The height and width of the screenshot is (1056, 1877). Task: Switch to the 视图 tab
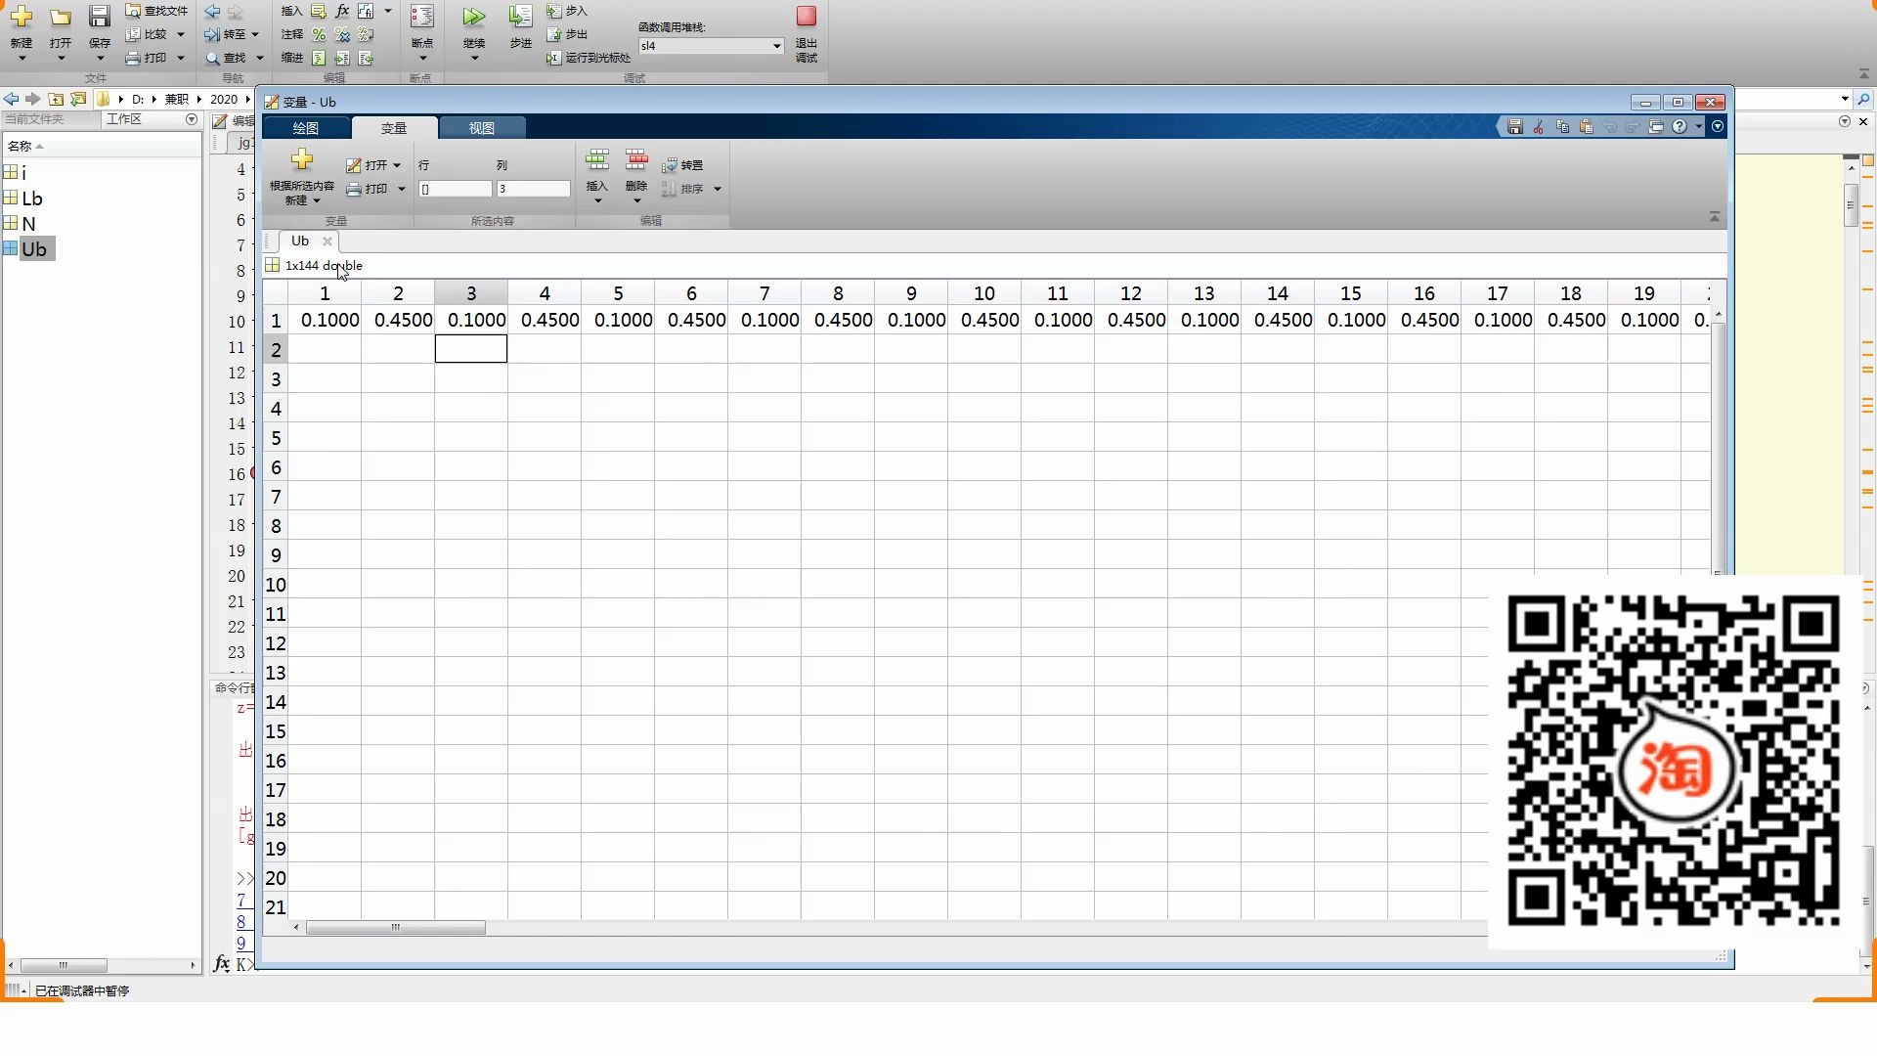(x=481, y=128)
